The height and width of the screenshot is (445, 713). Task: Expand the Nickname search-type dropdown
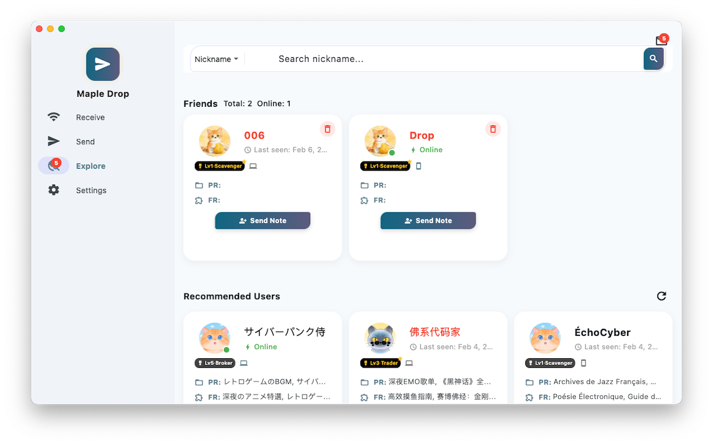coord(217,59)
